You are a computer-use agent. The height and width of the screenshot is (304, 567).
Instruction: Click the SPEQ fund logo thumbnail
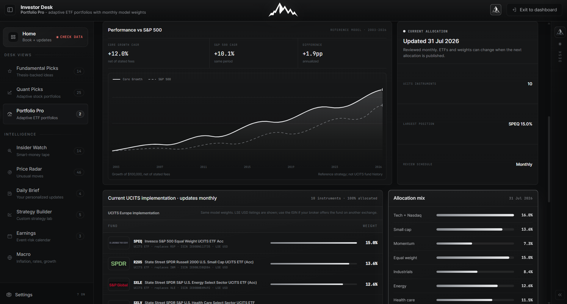coord(119,243)
